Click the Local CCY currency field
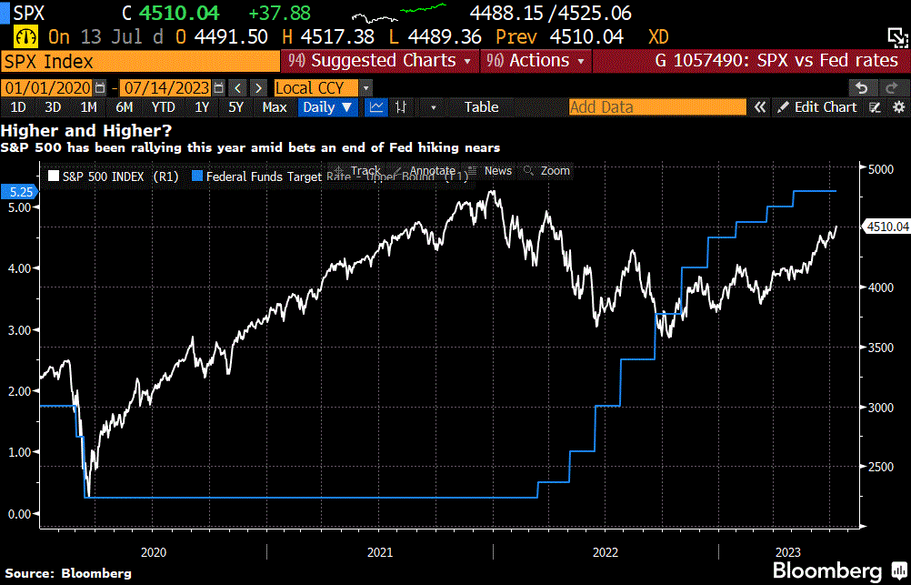The width and height of the screenshot is (911, 585). pos(316,88)
